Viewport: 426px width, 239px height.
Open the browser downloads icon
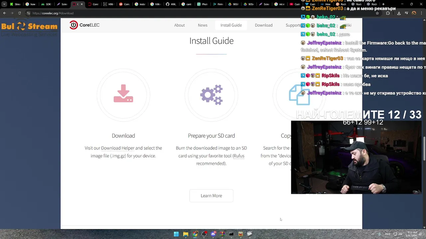pyautogui.click(x=399, y=13)
